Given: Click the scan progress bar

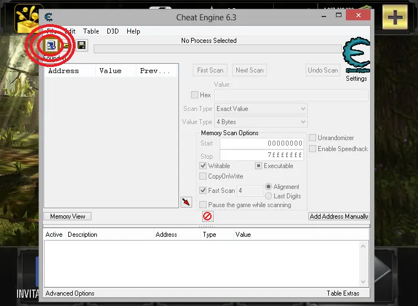Looking at the screenshot, I should 218,49.
